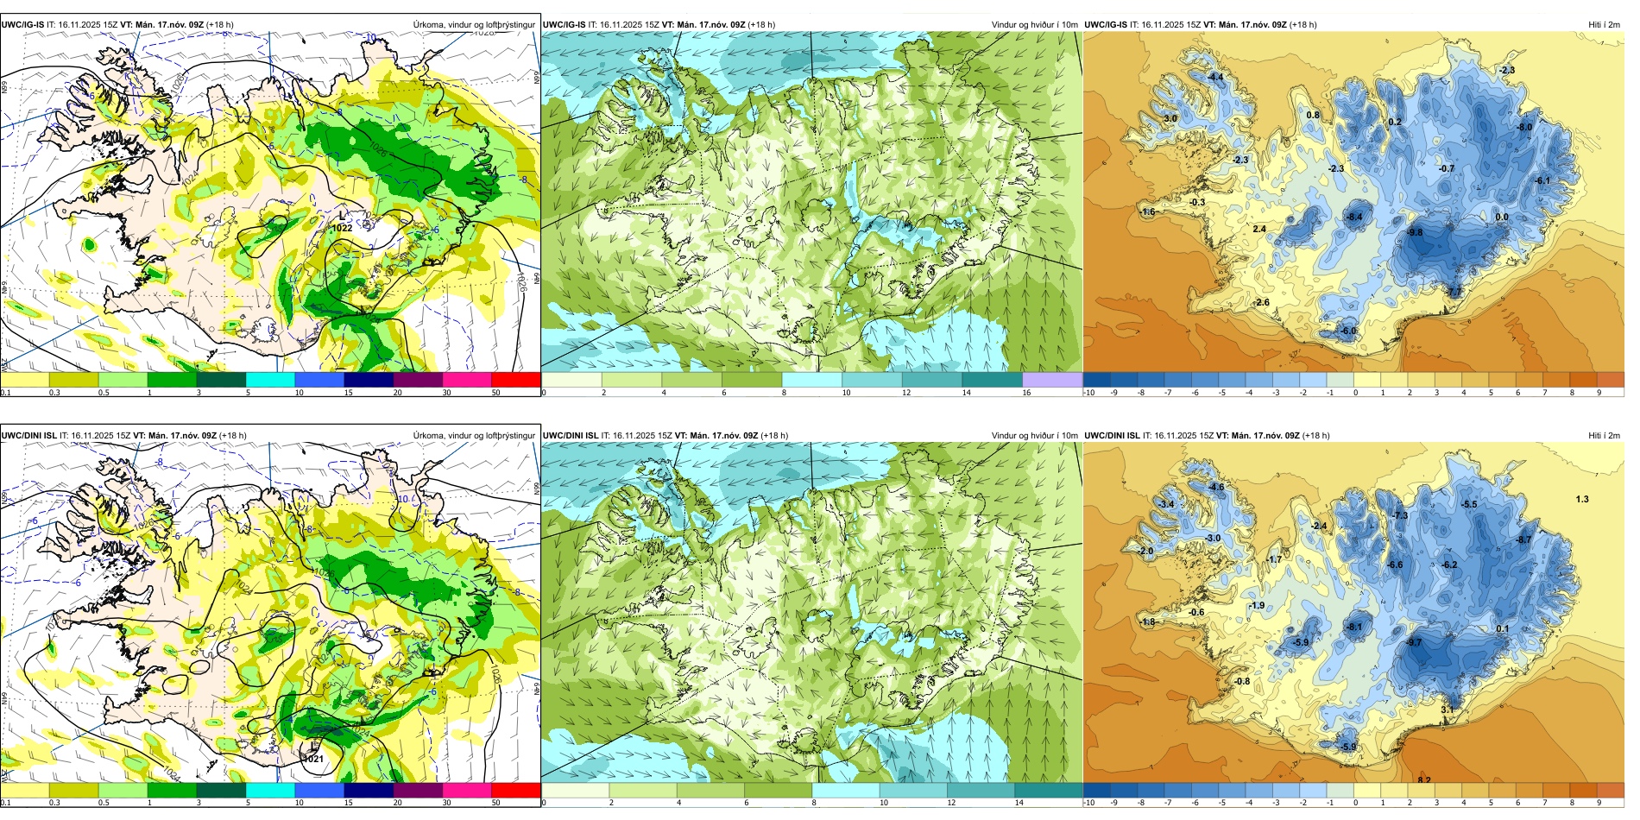Click the -7.3 temperature value on DINI map

coord(1400,515)
